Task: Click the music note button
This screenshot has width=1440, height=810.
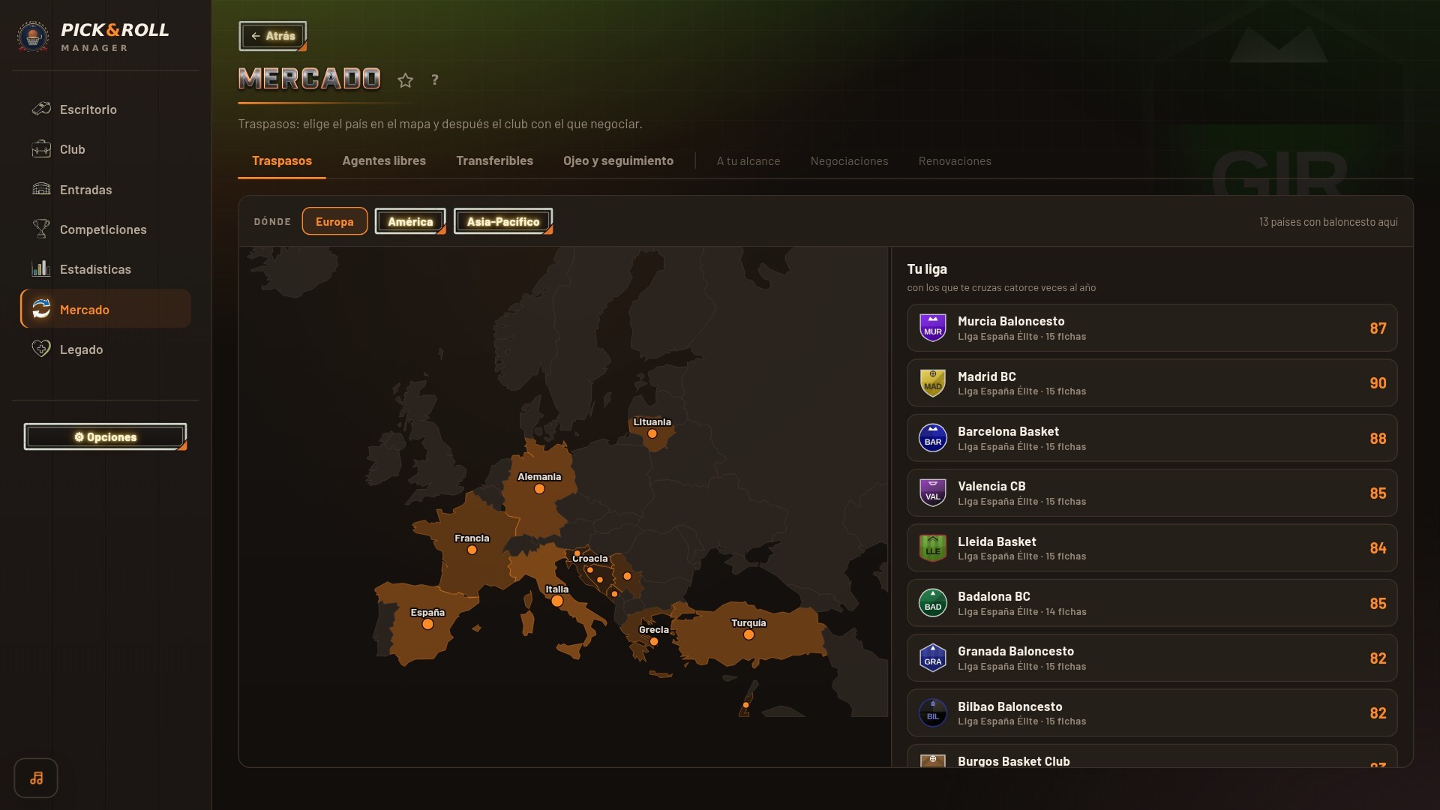Action: (x=36, y=778)
